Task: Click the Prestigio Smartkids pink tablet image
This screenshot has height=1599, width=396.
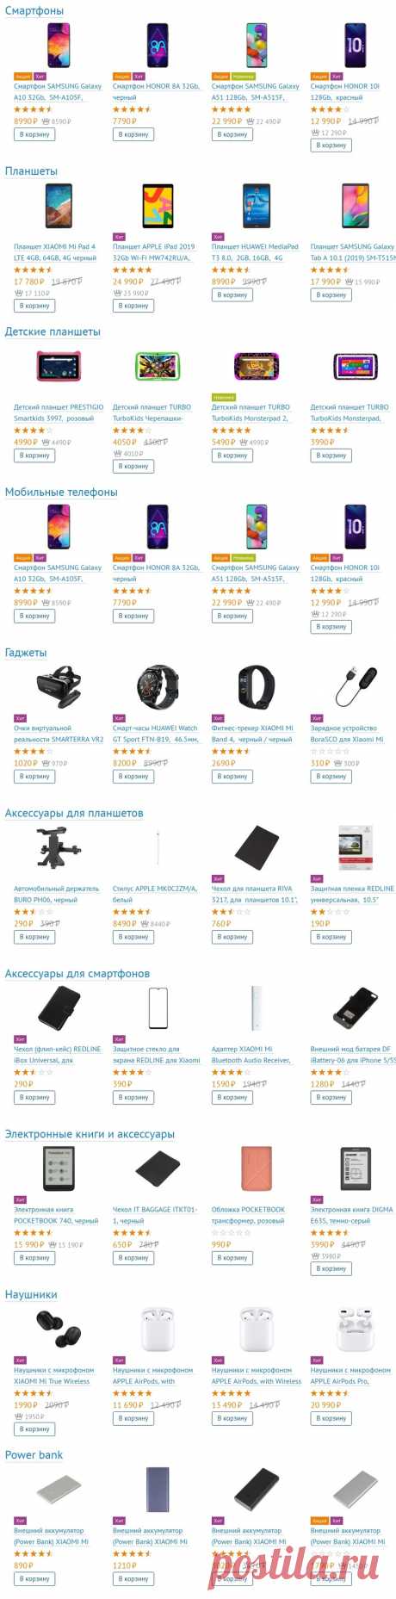Action: [x=59, y=367]
